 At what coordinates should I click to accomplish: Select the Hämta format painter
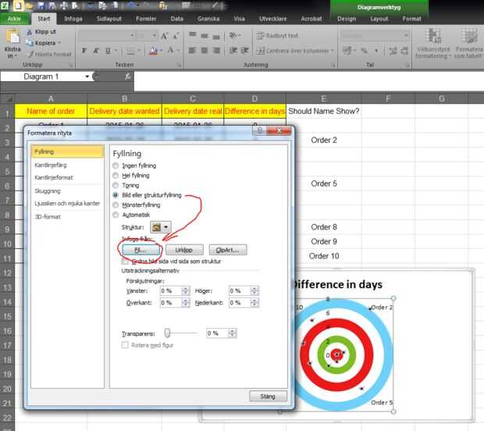click(49, 54)
